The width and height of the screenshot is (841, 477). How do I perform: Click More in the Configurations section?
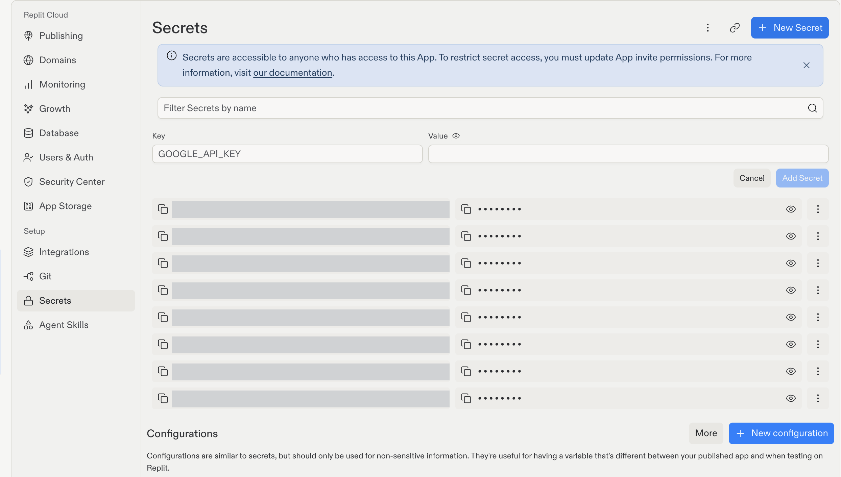point(706,433)
